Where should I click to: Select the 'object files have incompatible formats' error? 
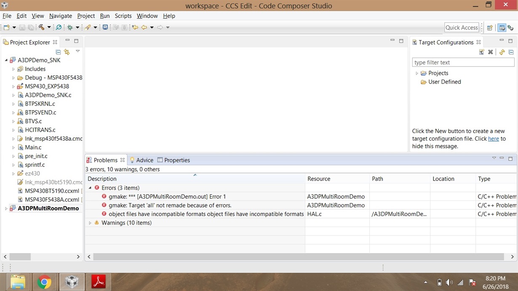(301, 214)
